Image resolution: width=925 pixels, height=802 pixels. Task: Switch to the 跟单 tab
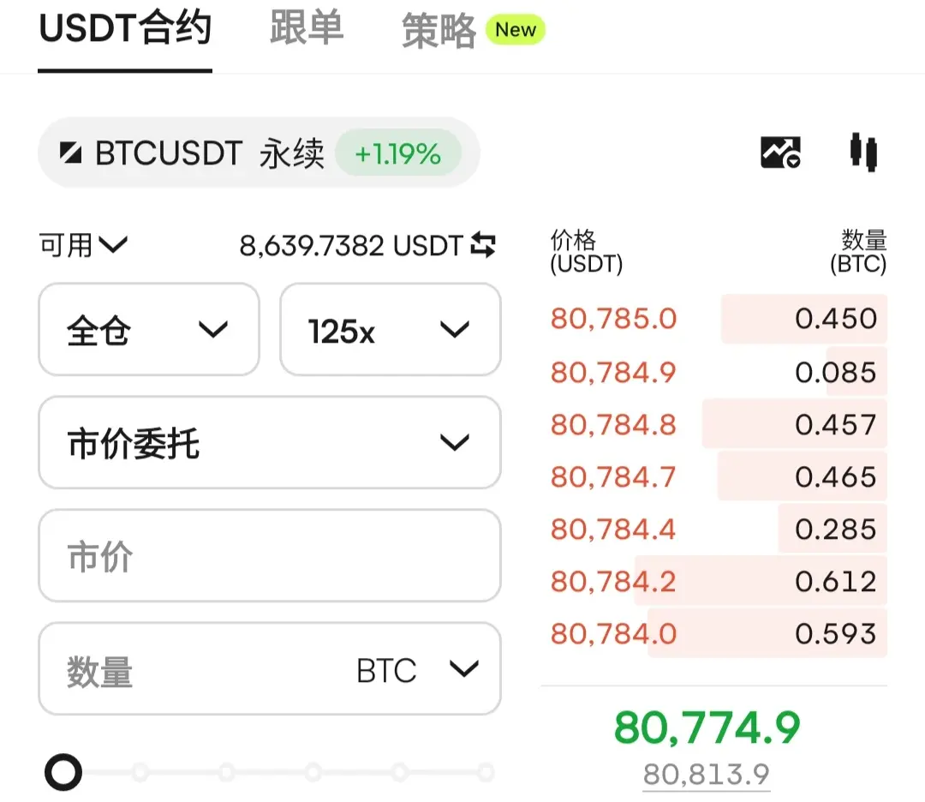pos(306,28)
